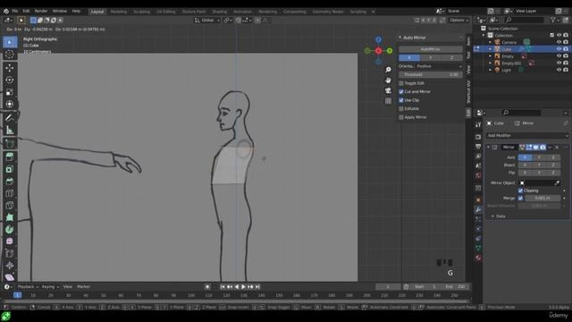The width and height of the screenshot is (572, 322).
Task: Toggle the camera view icon in viewport
Action: (388, 90)
